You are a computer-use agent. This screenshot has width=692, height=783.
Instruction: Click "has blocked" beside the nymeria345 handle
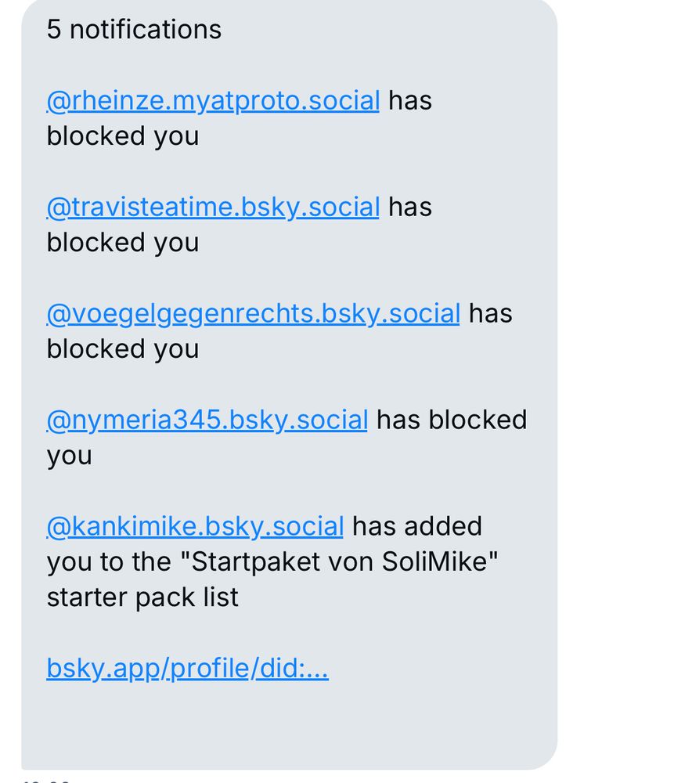(452, 420)
